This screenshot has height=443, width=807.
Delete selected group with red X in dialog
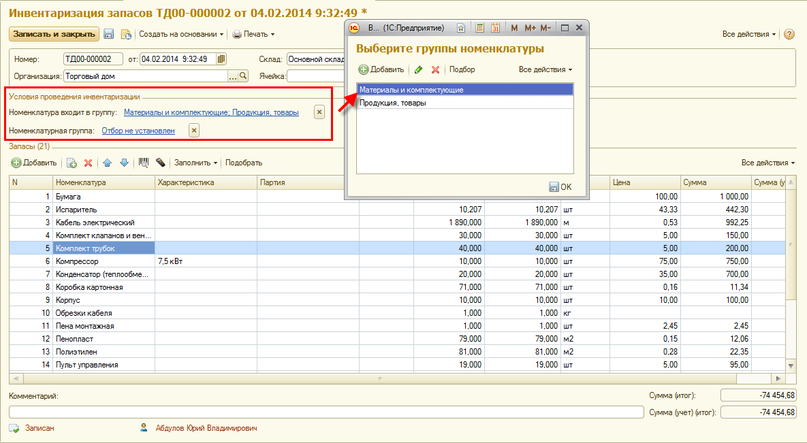pyautogui.click(x=435, y=69)
